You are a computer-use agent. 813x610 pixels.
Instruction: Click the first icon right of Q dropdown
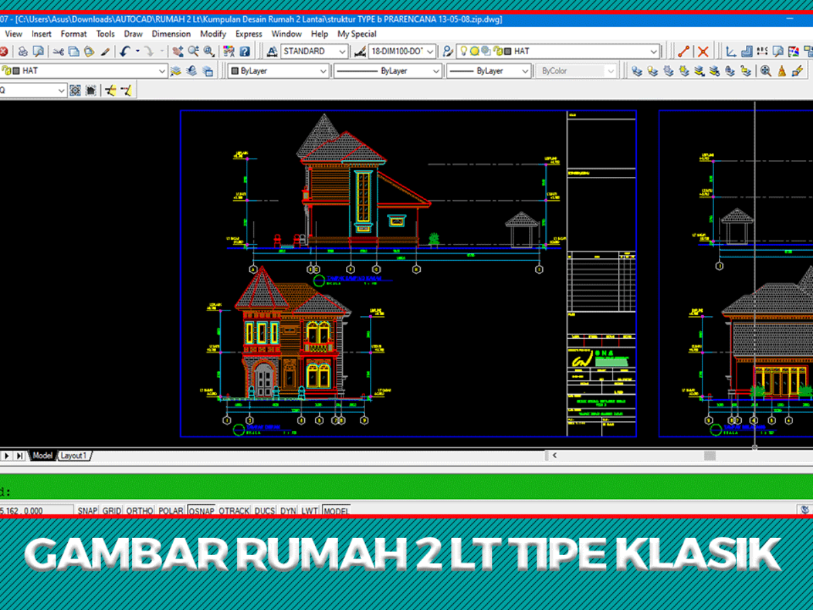(75, 90)
